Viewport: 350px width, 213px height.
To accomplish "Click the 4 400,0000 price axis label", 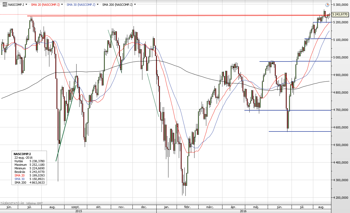I will coord(340,162).
